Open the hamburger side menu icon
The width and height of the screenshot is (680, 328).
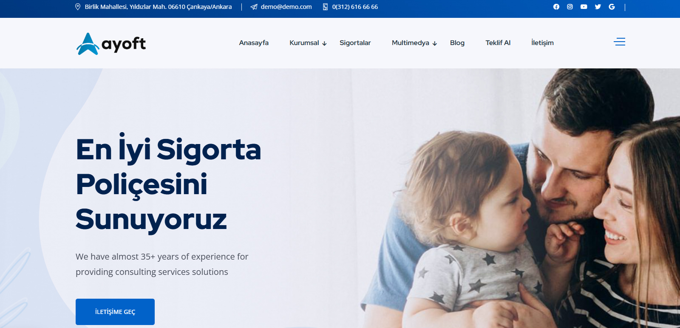click(620, 42)
